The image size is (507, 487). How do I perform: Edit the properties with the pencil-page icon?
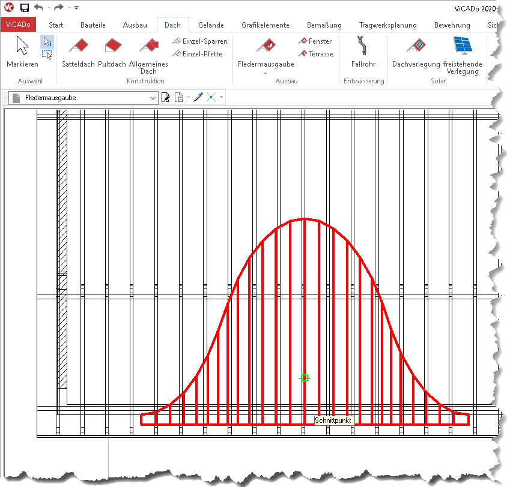pyautogui.click(x=166, y=98)
